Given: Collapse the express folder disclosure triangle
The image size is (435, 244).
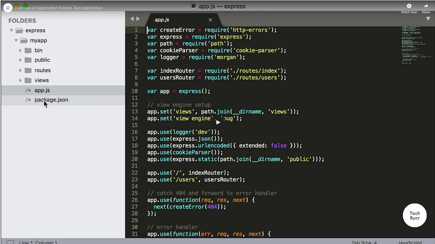Looking at the screenshot, I should pos(12,30).
